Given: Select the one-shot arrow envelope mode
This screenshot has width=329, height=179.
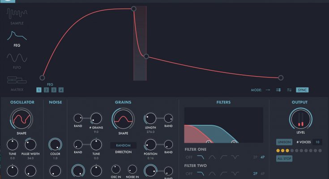Looking at the screenshot, I should point(268,90).
